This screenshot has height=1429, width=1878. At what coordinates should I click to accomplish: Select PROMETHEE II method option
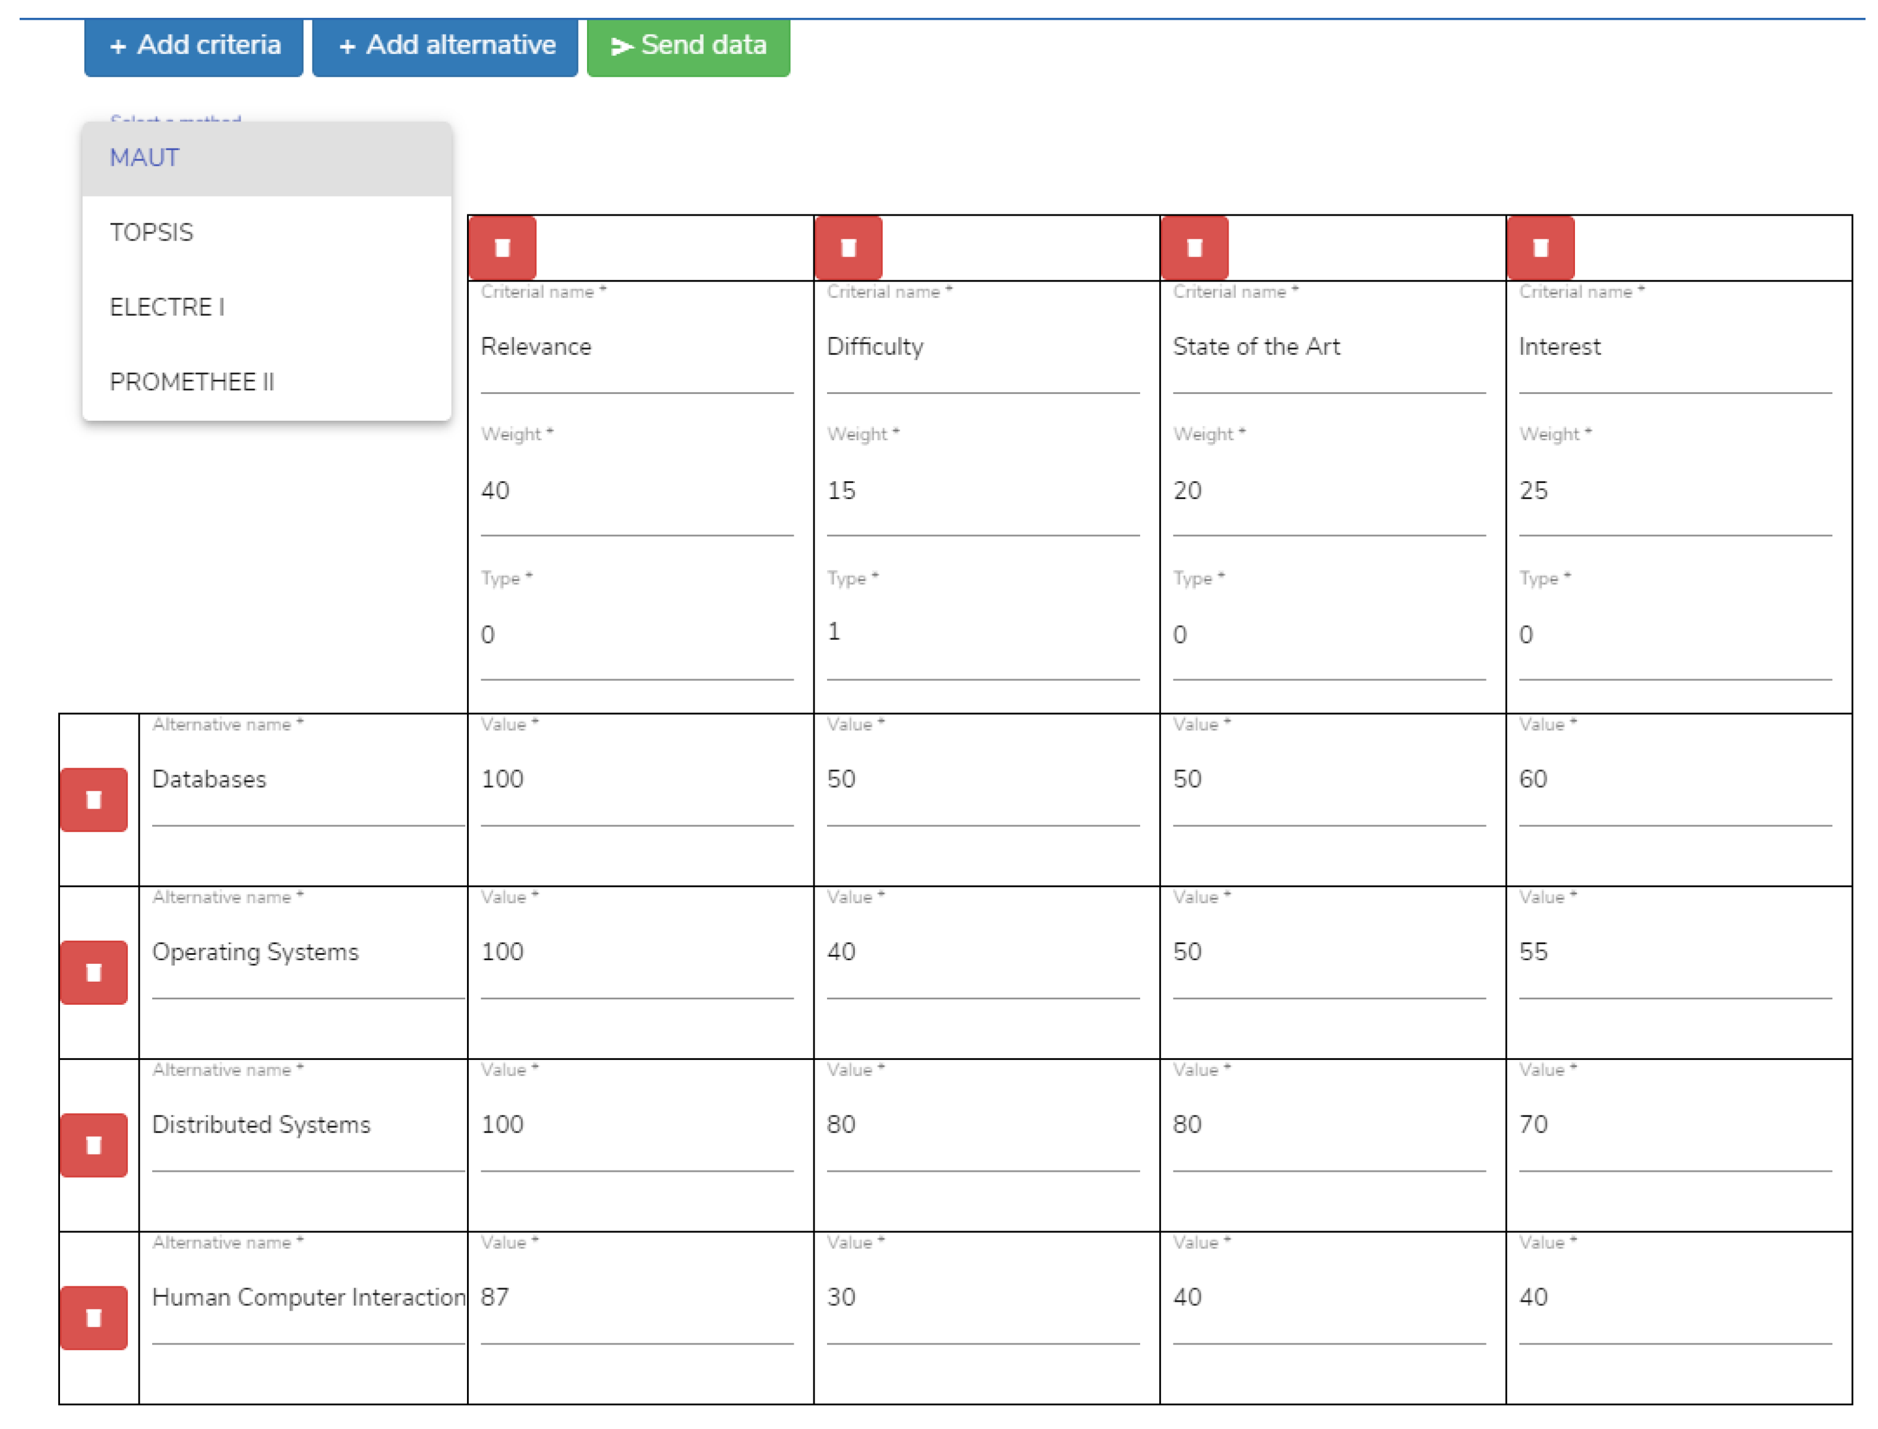coord(266,382)
